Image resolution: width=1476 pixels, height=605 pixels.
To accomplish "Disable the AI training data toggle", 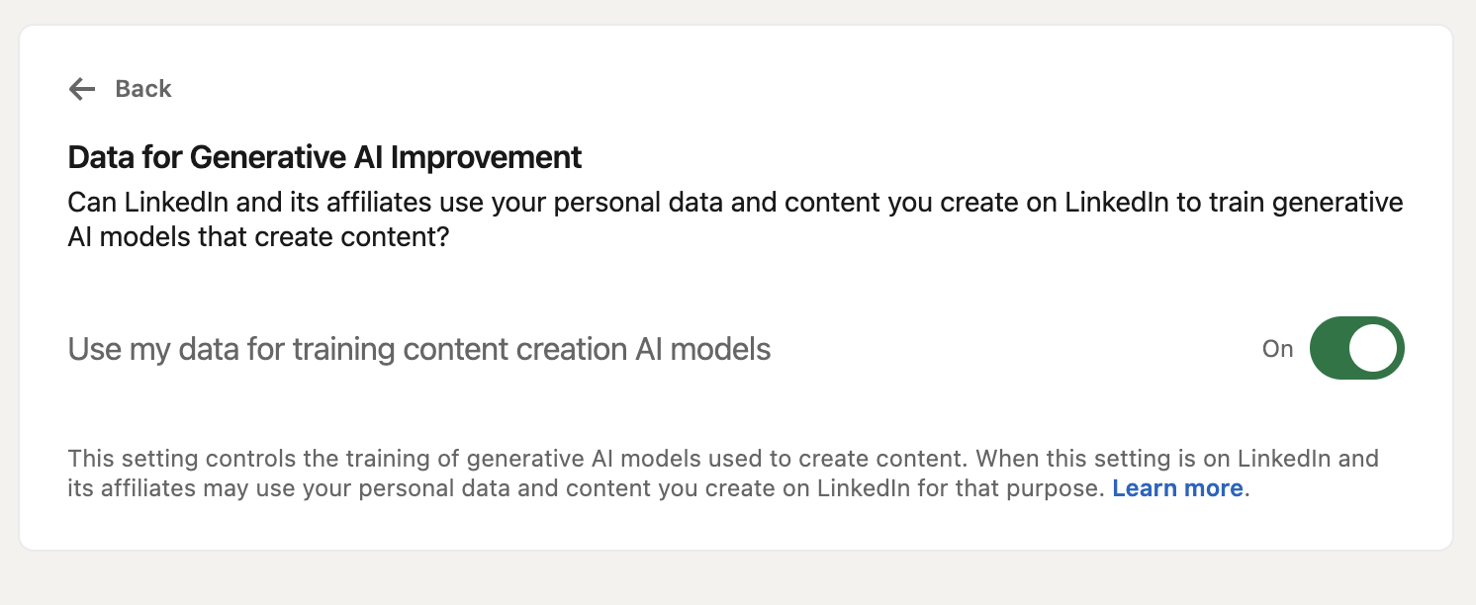I will coord(1356,348).
